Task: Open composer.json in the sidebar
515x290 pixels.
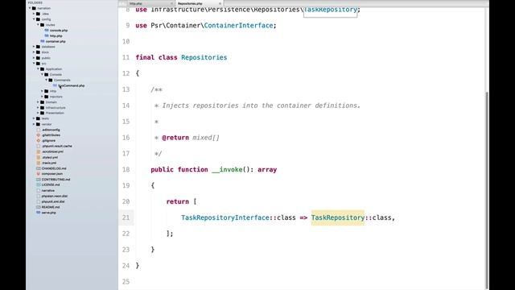Action: [51, 174]
